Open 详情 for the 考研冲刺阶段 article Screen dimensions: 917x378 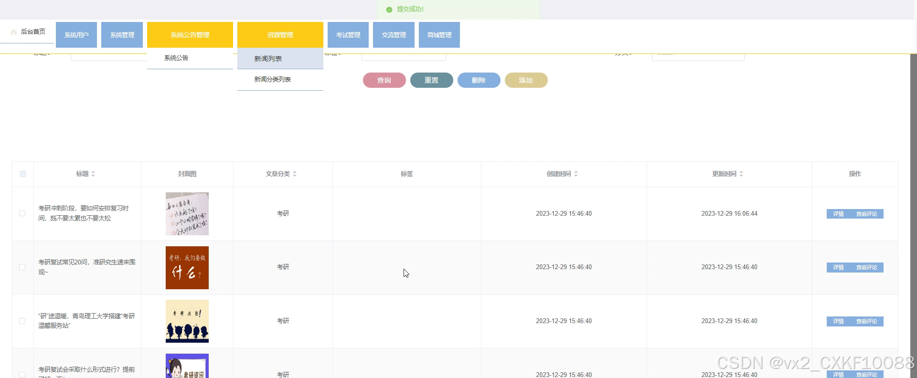point(838,214)
